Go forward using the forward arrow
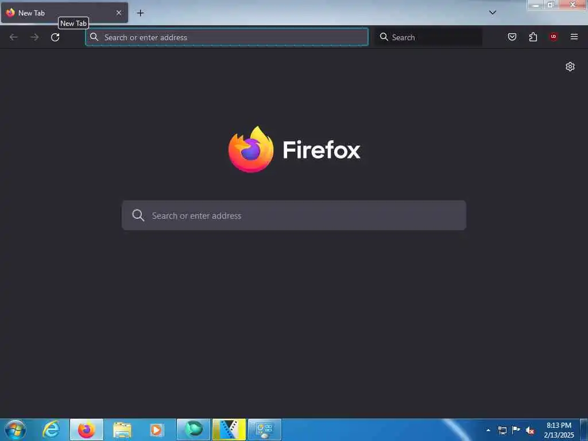The width and height of the screenshot is (588, 441). tap(34, 37)
